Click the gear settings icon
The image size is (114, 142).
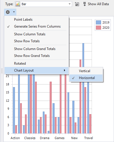pyautogui.click(x=8, y=12)
